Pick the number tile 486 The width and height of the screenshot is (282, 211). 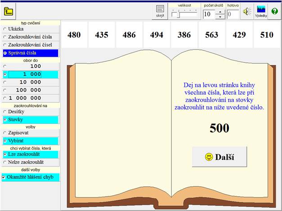[x=129, y=35]
